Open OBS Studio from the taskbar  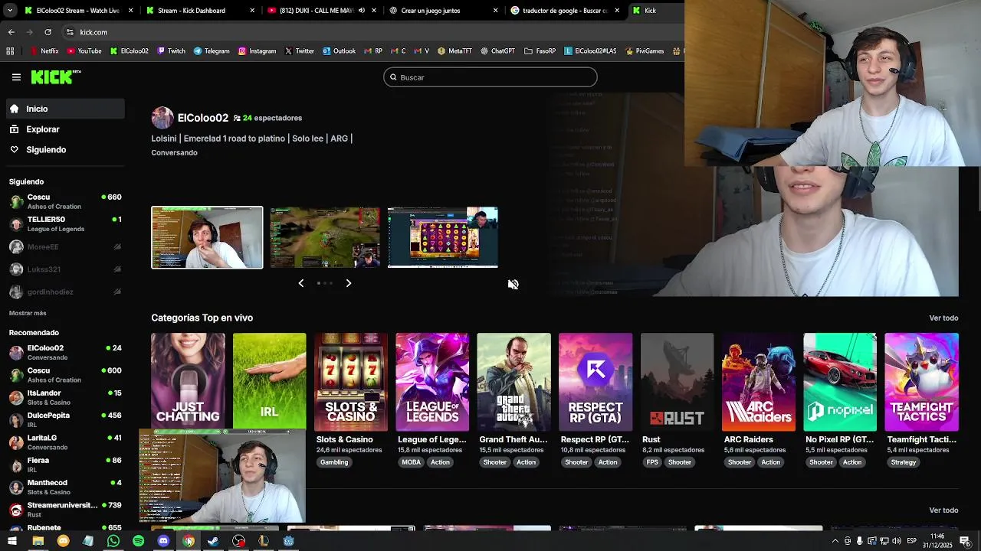click(x=239, y=541)
